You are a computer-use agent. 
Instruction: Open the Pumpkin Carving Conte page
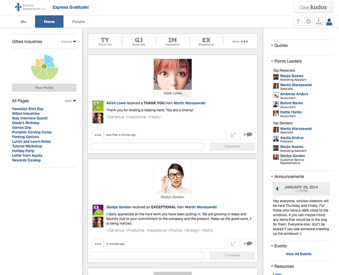(32, 132)
